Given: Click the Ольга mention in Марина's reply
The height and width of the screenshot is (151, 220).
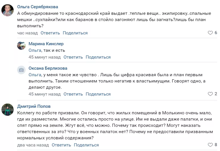Looking at the screenshot, I should point(35,51).
